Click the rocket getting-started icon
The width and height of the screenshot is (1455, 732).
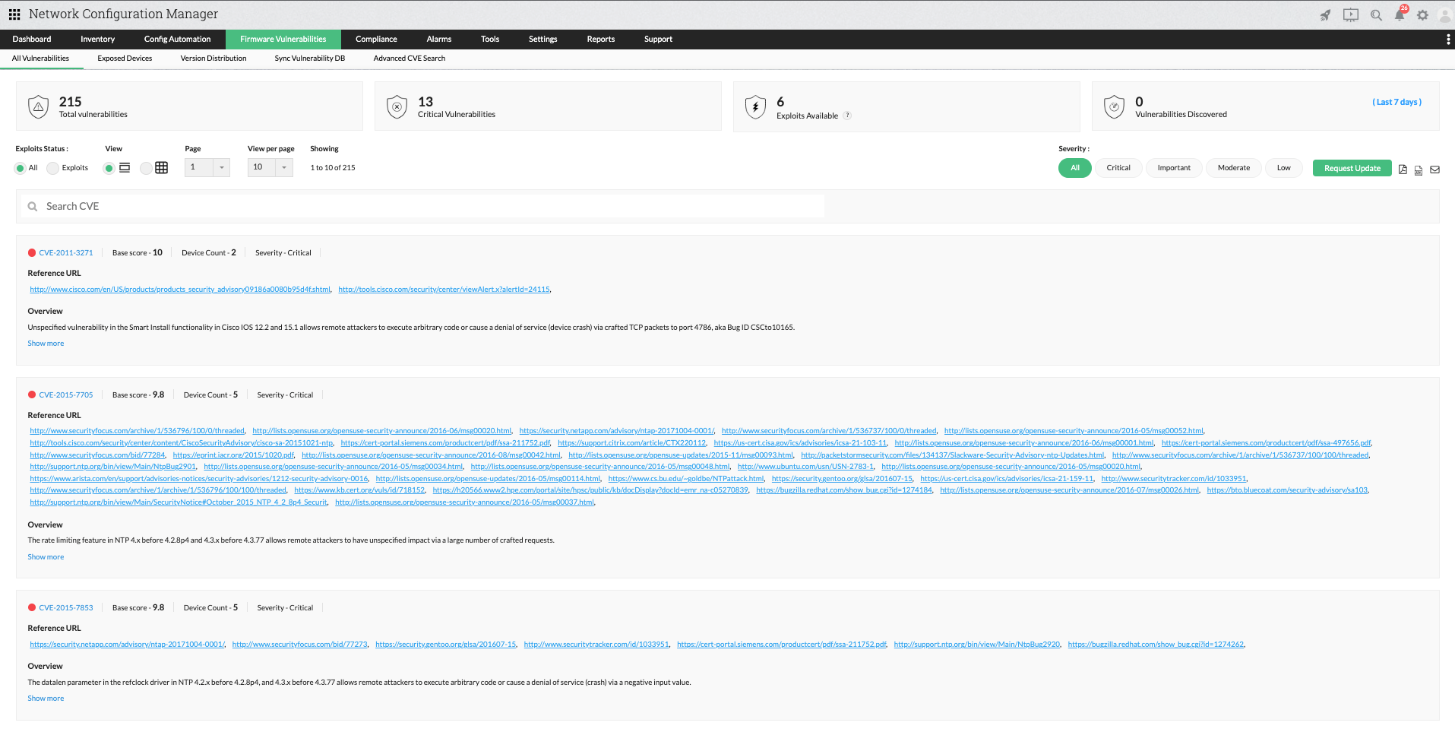click(x=1325, y=14)
